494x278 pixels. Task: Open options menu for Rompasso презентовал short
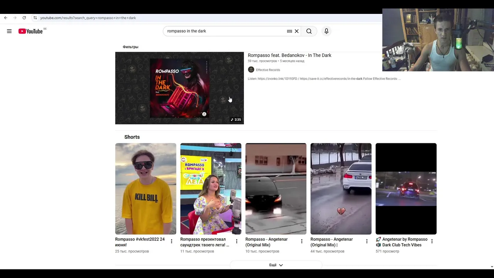(x=237, y=241)
